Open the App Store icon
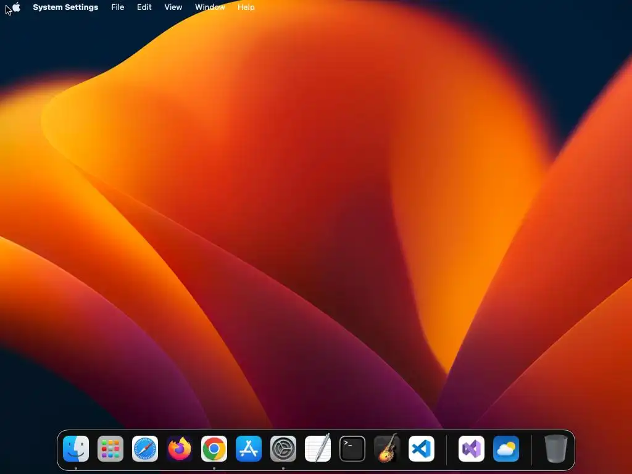This screenshot has width=632, height=474. [249, 449]
